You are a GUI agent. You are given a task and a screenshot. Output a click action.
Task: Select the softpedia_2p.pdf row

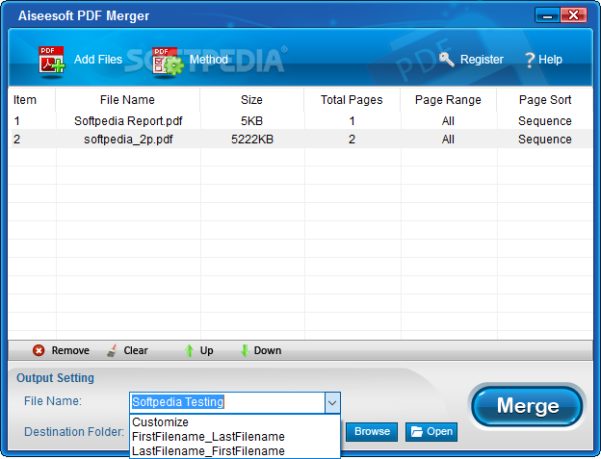300,139
